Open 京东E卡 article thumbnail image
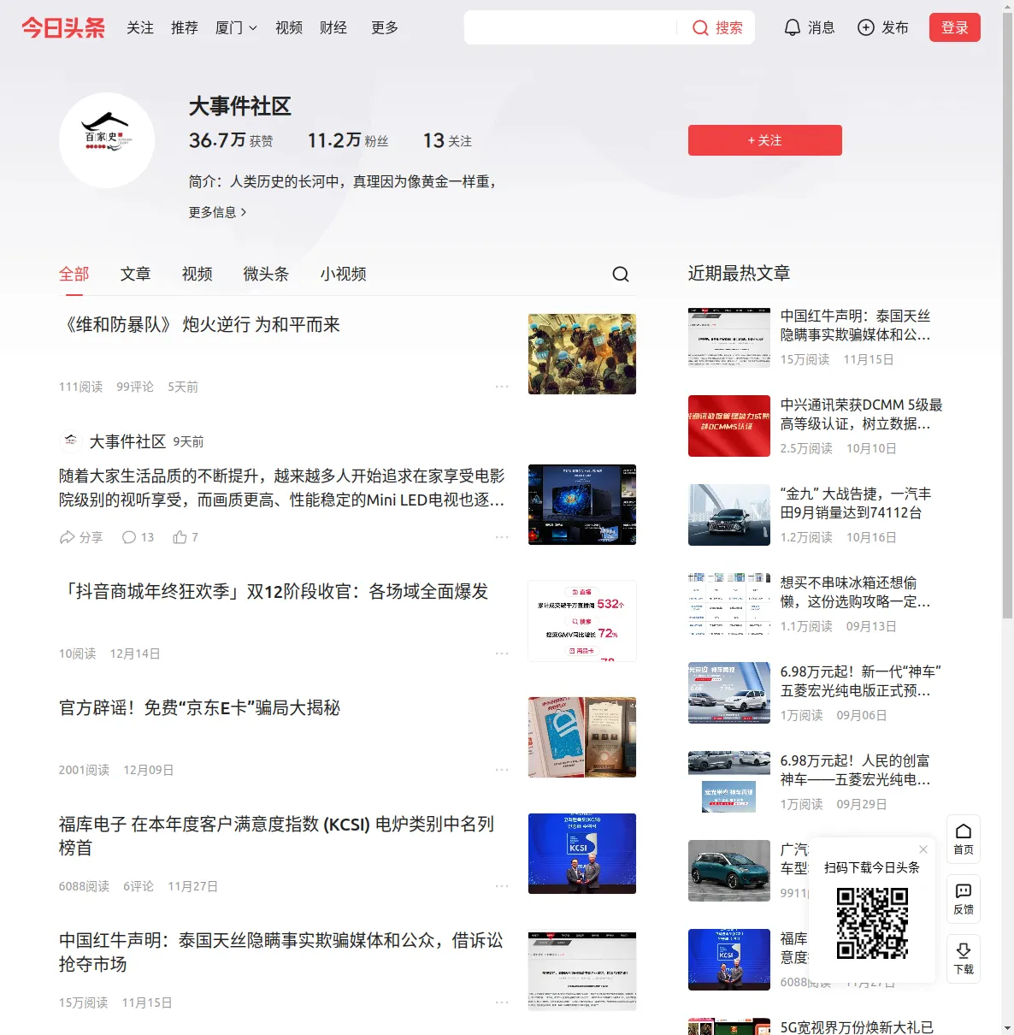The width and height of the screenshot is (1014, 1035). click(x=582, y=737)
